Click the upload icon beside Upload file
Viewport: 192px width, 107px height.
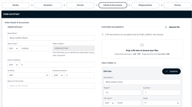[166, 27]
